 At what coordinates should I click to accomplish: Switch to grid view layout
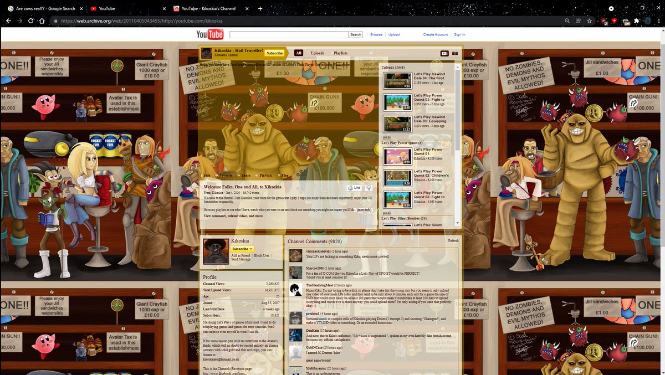pos(455,53)
